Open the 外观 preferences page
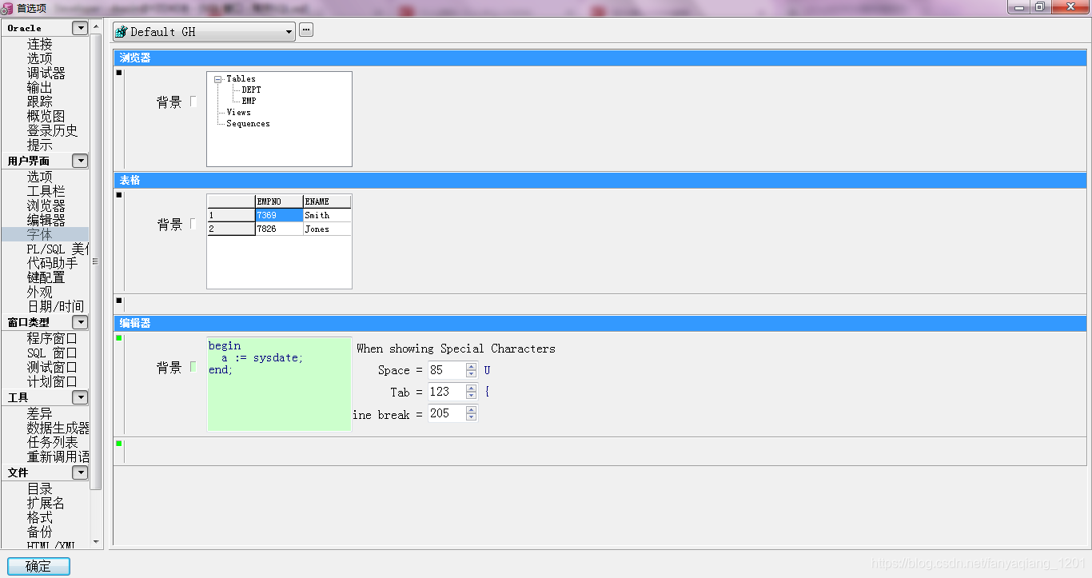The height and width of the screenshot is (578, 1092). point(40,292)
